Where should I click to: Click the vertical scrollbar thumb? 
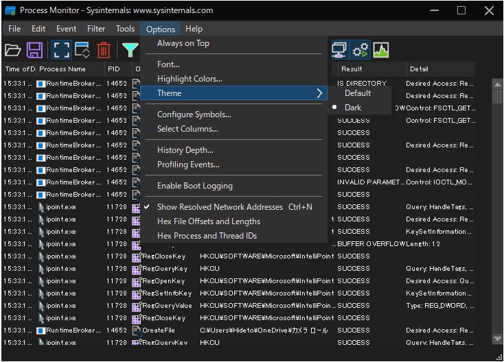point(497,97)
